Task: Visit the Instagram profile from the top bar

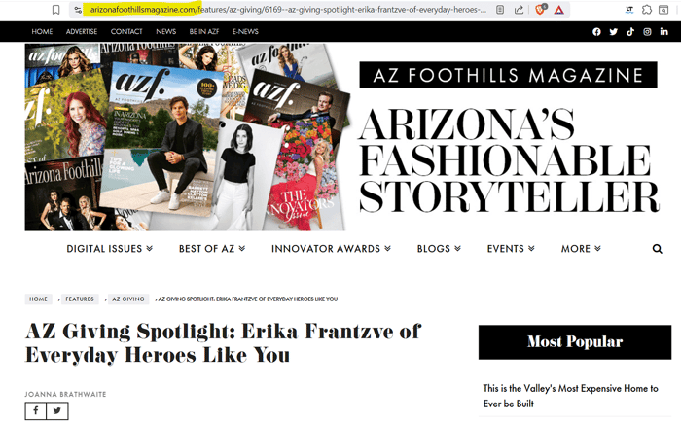Action: [647, 32]
